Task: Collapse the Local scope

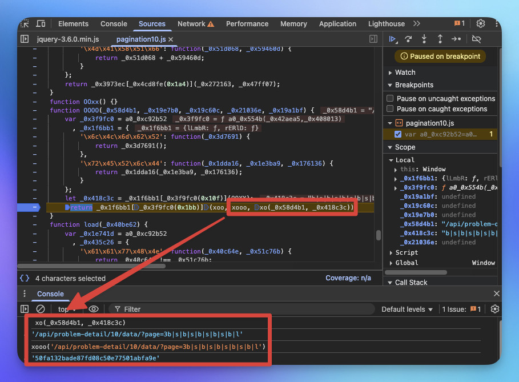Action: coord(391,160)
